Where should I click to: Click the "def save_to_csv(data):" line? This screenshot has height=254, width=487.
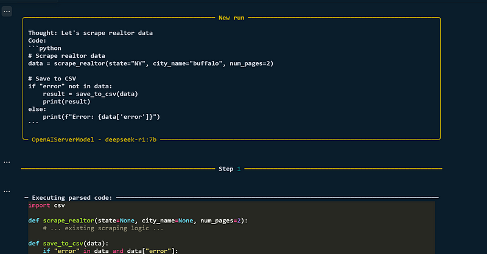[68, 244]
